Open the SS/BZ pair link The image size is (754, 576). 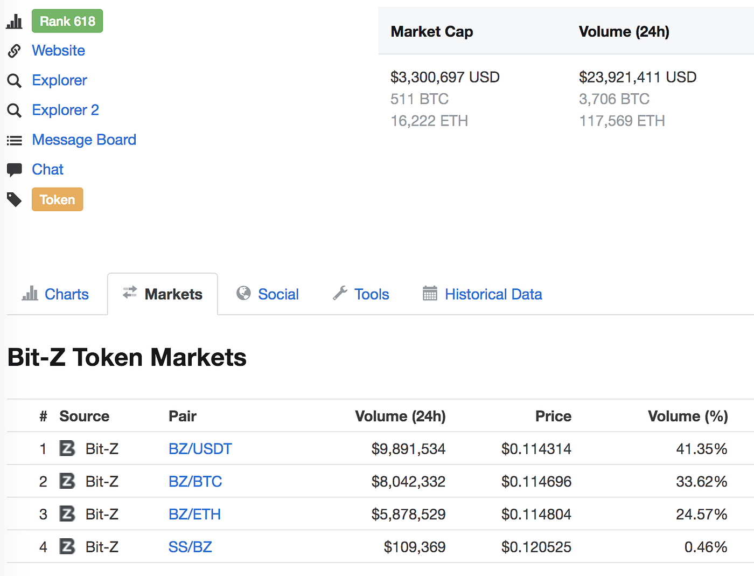190,547
